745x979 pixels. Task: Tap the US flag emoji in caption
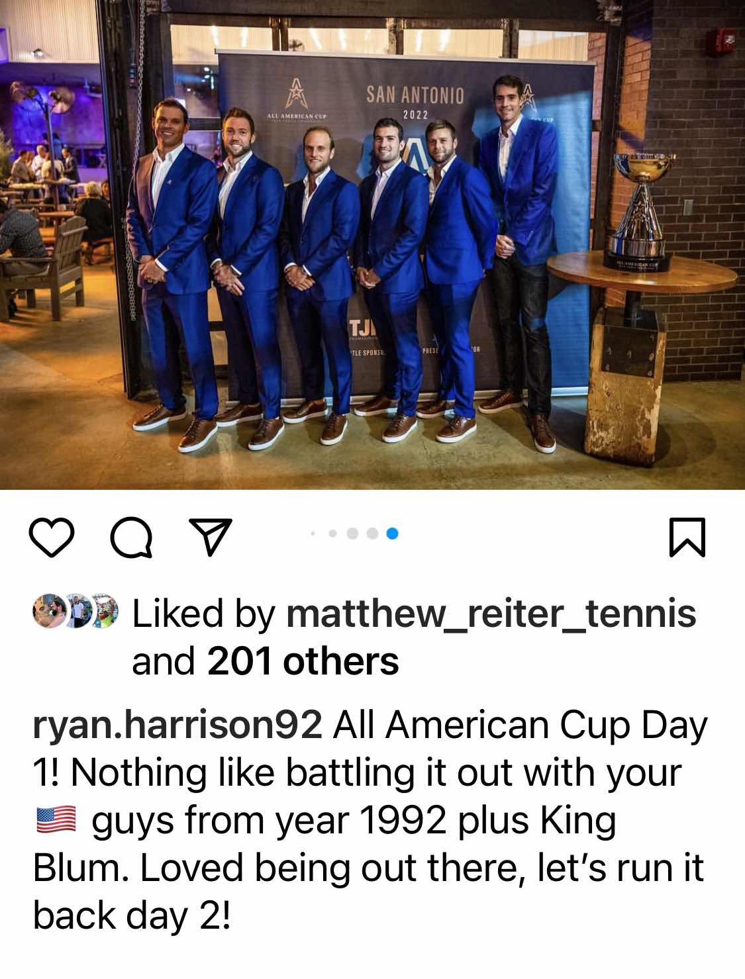tap(56, 821)
